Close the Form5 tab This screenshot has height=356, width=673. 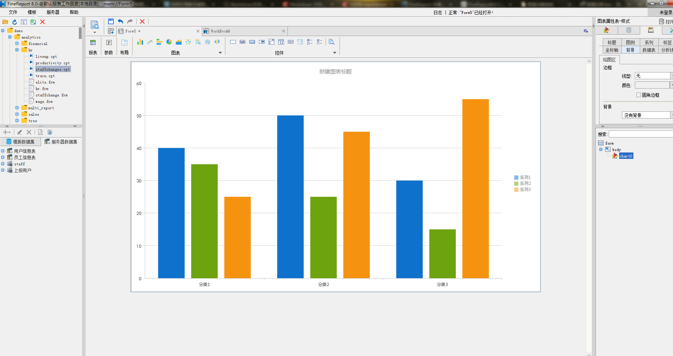pyautogui.click(x=198, y=31)
